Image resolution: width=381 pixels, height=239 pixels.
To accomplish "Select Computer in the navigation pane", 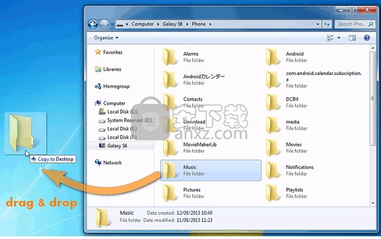I will click(114, 103).
